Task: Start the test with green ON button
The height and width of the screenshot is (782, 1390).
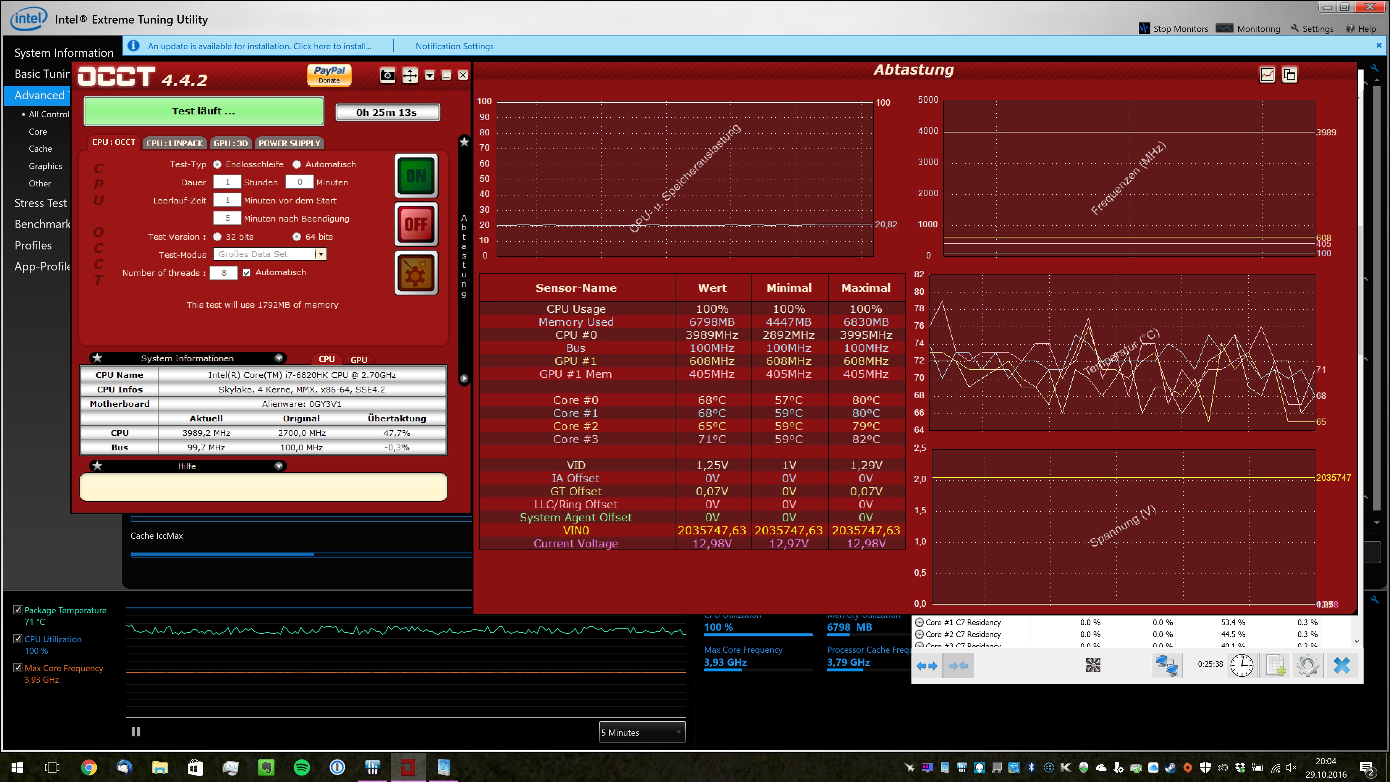Action: tap(416, 175)
